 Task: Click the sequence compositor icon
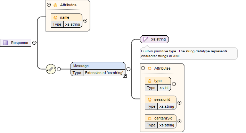pos(51,69)
